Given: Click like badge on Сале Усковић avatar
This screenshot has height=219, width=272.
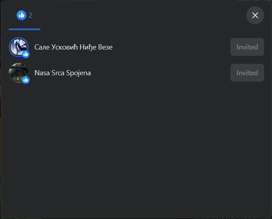Looking at the screenshot, I should tap(26, 54).
